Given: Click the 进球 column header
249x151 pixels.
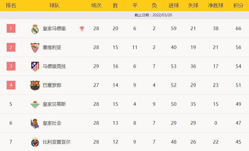Looking at the screenshot, I should click(174, 5).
